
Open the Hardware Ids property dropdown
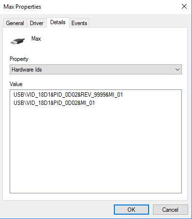click(x=96, y=70)
